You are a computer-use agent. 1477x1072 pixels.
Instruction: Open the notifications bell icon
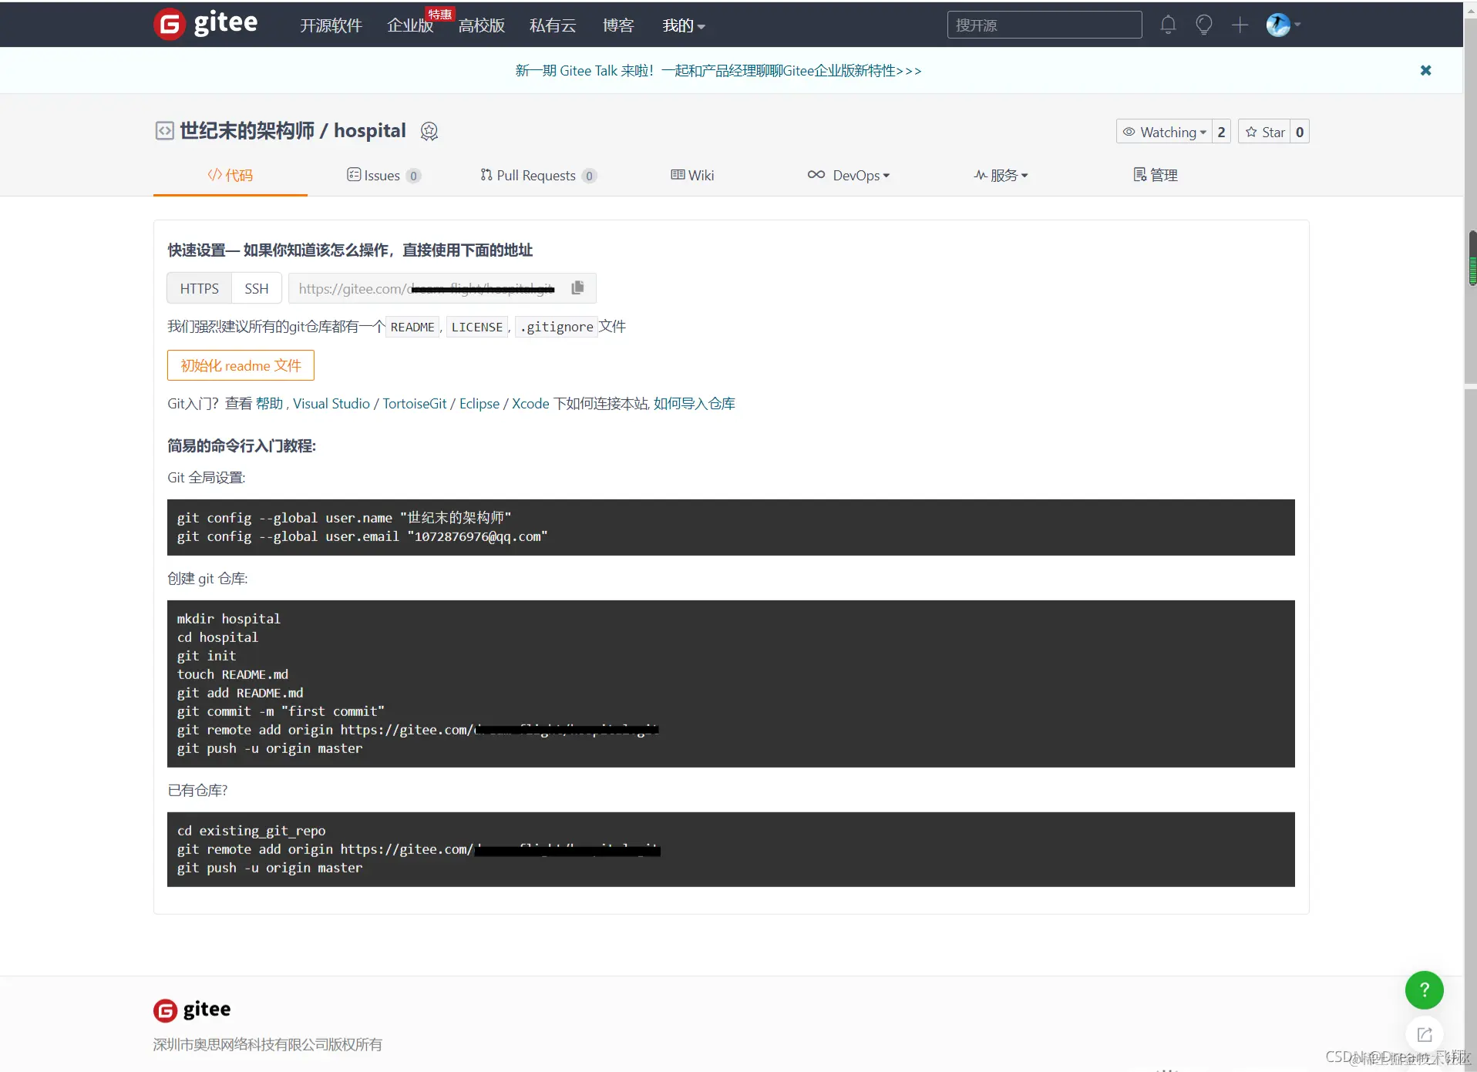[x=1168, y=25]
